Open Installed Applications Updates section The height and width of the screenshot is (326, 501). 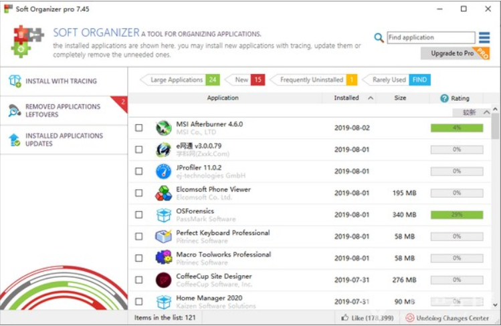tap(64, 140)
